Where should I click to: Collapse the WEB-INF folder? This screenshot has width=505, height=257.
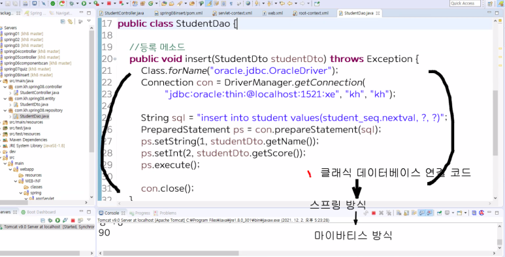coord(16,181)
